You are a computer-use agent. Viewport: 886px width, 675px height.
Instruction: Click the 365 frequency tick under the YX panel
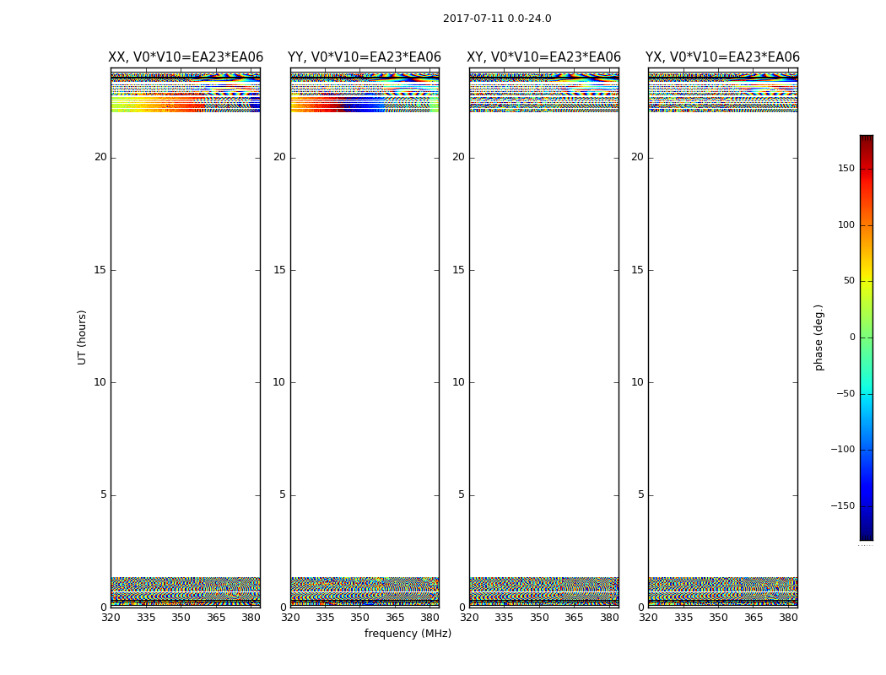754,618
